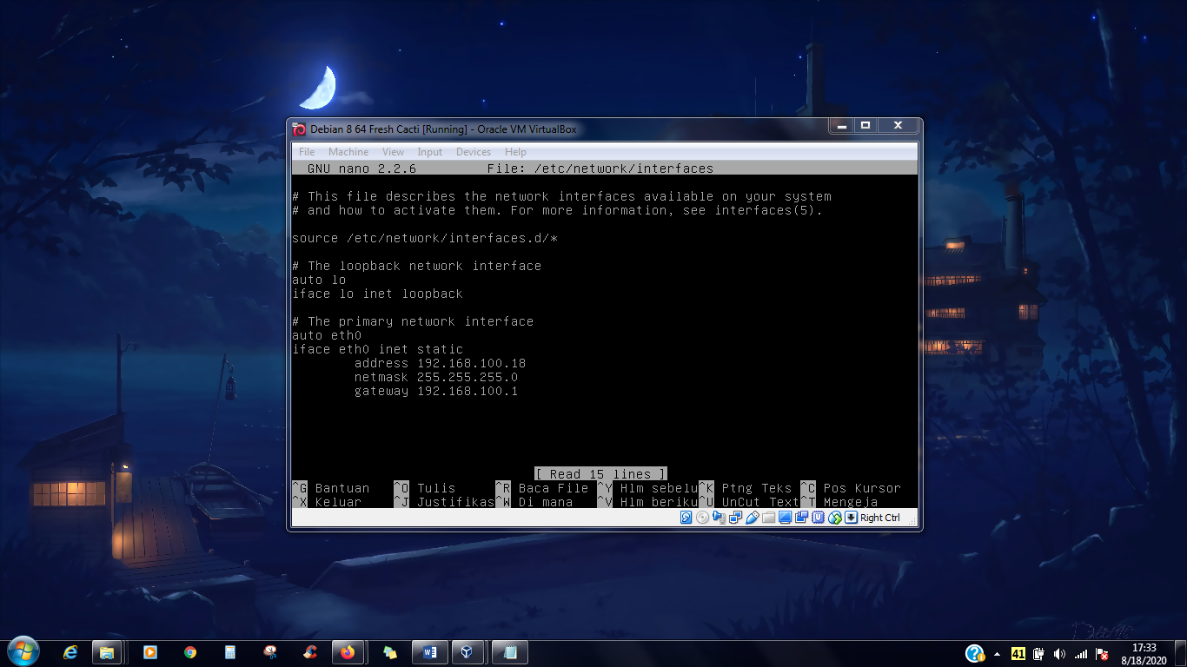Open the Word taskbar button
Screen dimensions: 1187x667
[430, 652]
